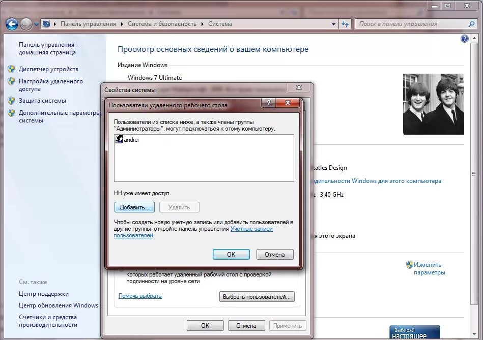
Task: Click Изменить параметры link
Action: coord(429,268)
